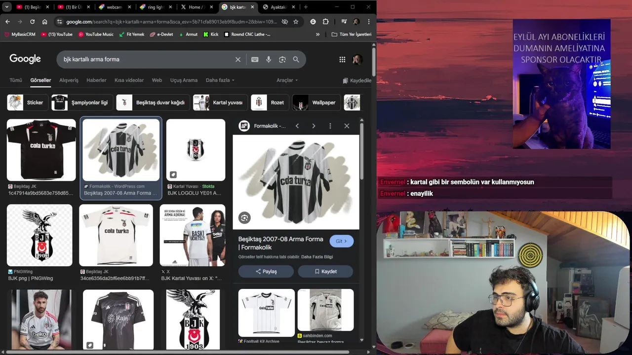Share image with Paylaş button
The height and width of the screenshot is (355, 632).
pyautogui.click(x=266, y=272)
